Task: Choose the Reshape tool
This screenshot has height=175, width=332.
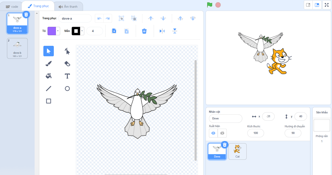Action: [x=67, y=51]
